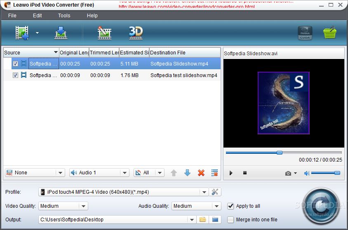The image size is (348, 230).
Task: Click the Audio 1 speaker icon
Action: 74,173
